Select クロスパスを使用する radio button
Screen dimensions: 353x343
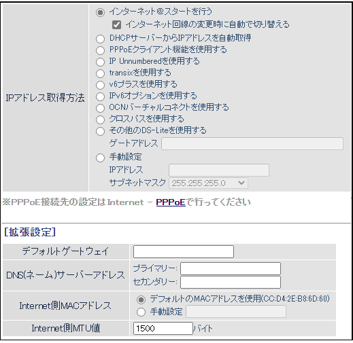(x=100, y=120)
